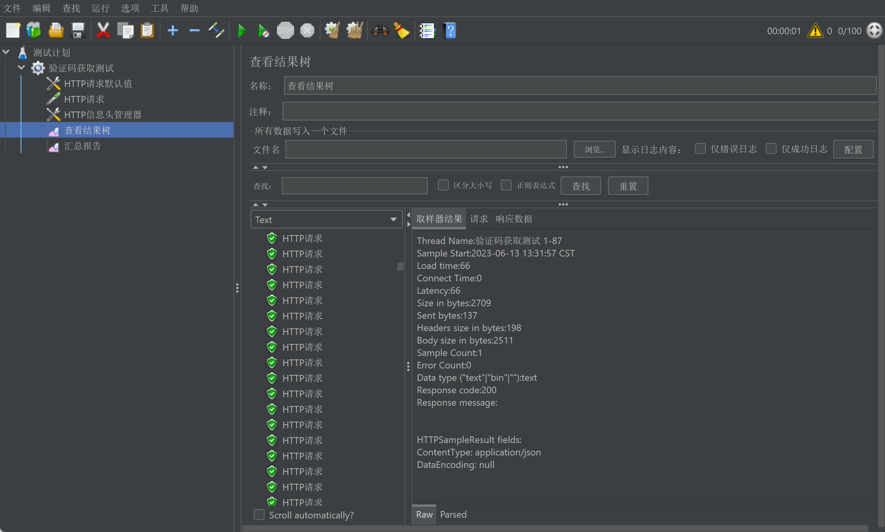Toggle 区分大小写 checkbox

coord(443,185)
